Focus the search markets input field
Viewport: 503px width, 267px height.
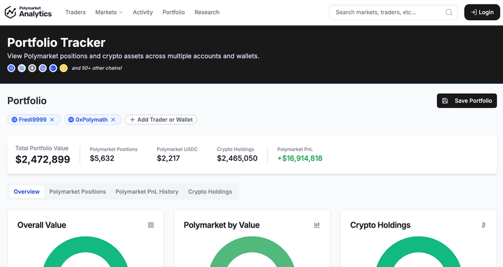pyautogui.click(x=393, y=12)
